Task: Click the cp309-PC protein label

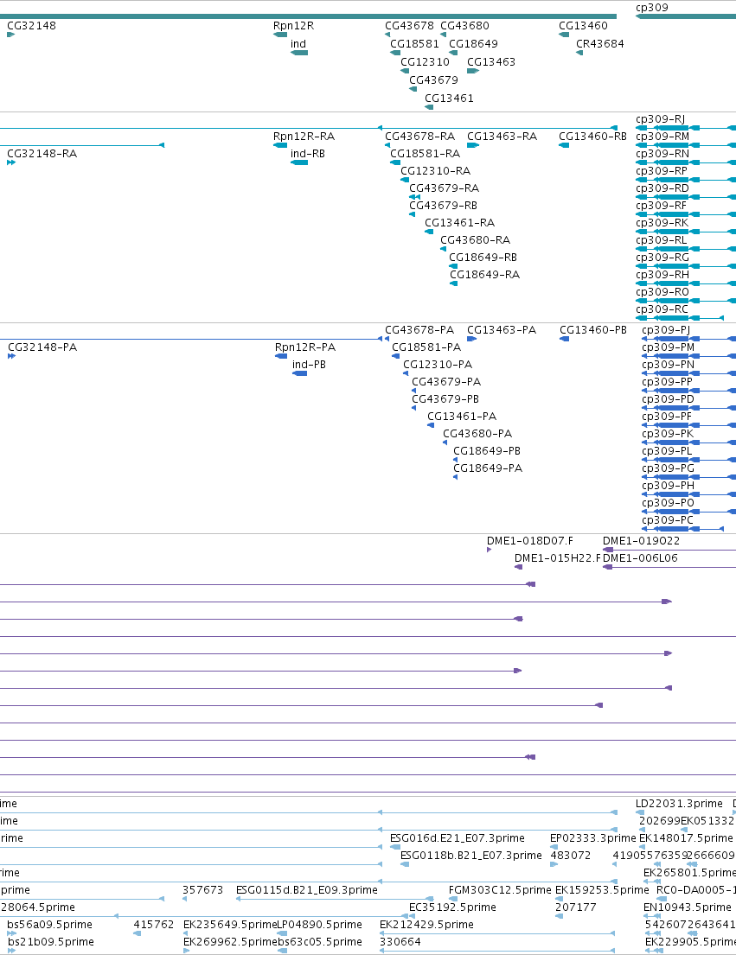Action: [x=667, y=520]
